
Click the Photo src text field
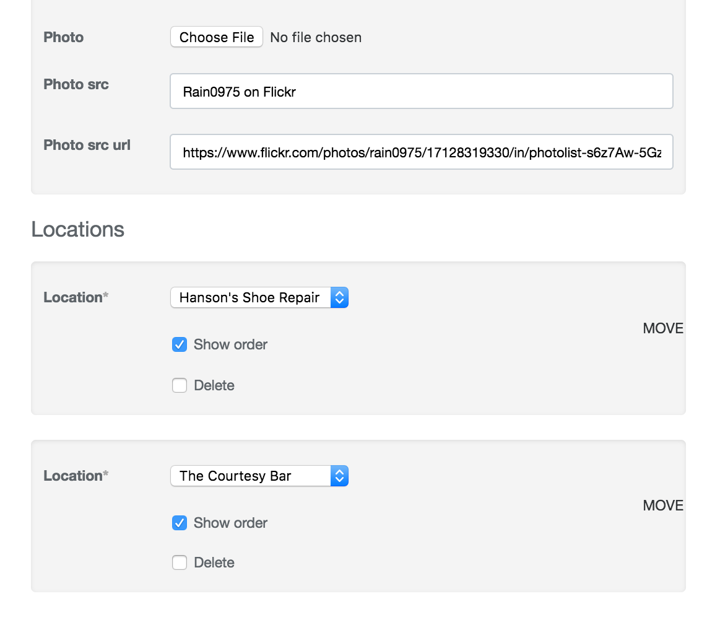421,92
